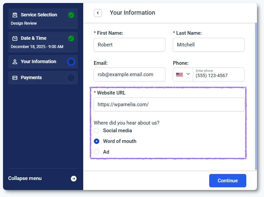This screenshot has width=264, height=197.
Task: Click the green checkmark for Service Selection
Action: [x=71, y=15]
